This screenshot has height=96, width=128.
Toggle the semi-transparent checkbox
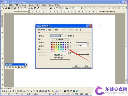pos(66,36)
